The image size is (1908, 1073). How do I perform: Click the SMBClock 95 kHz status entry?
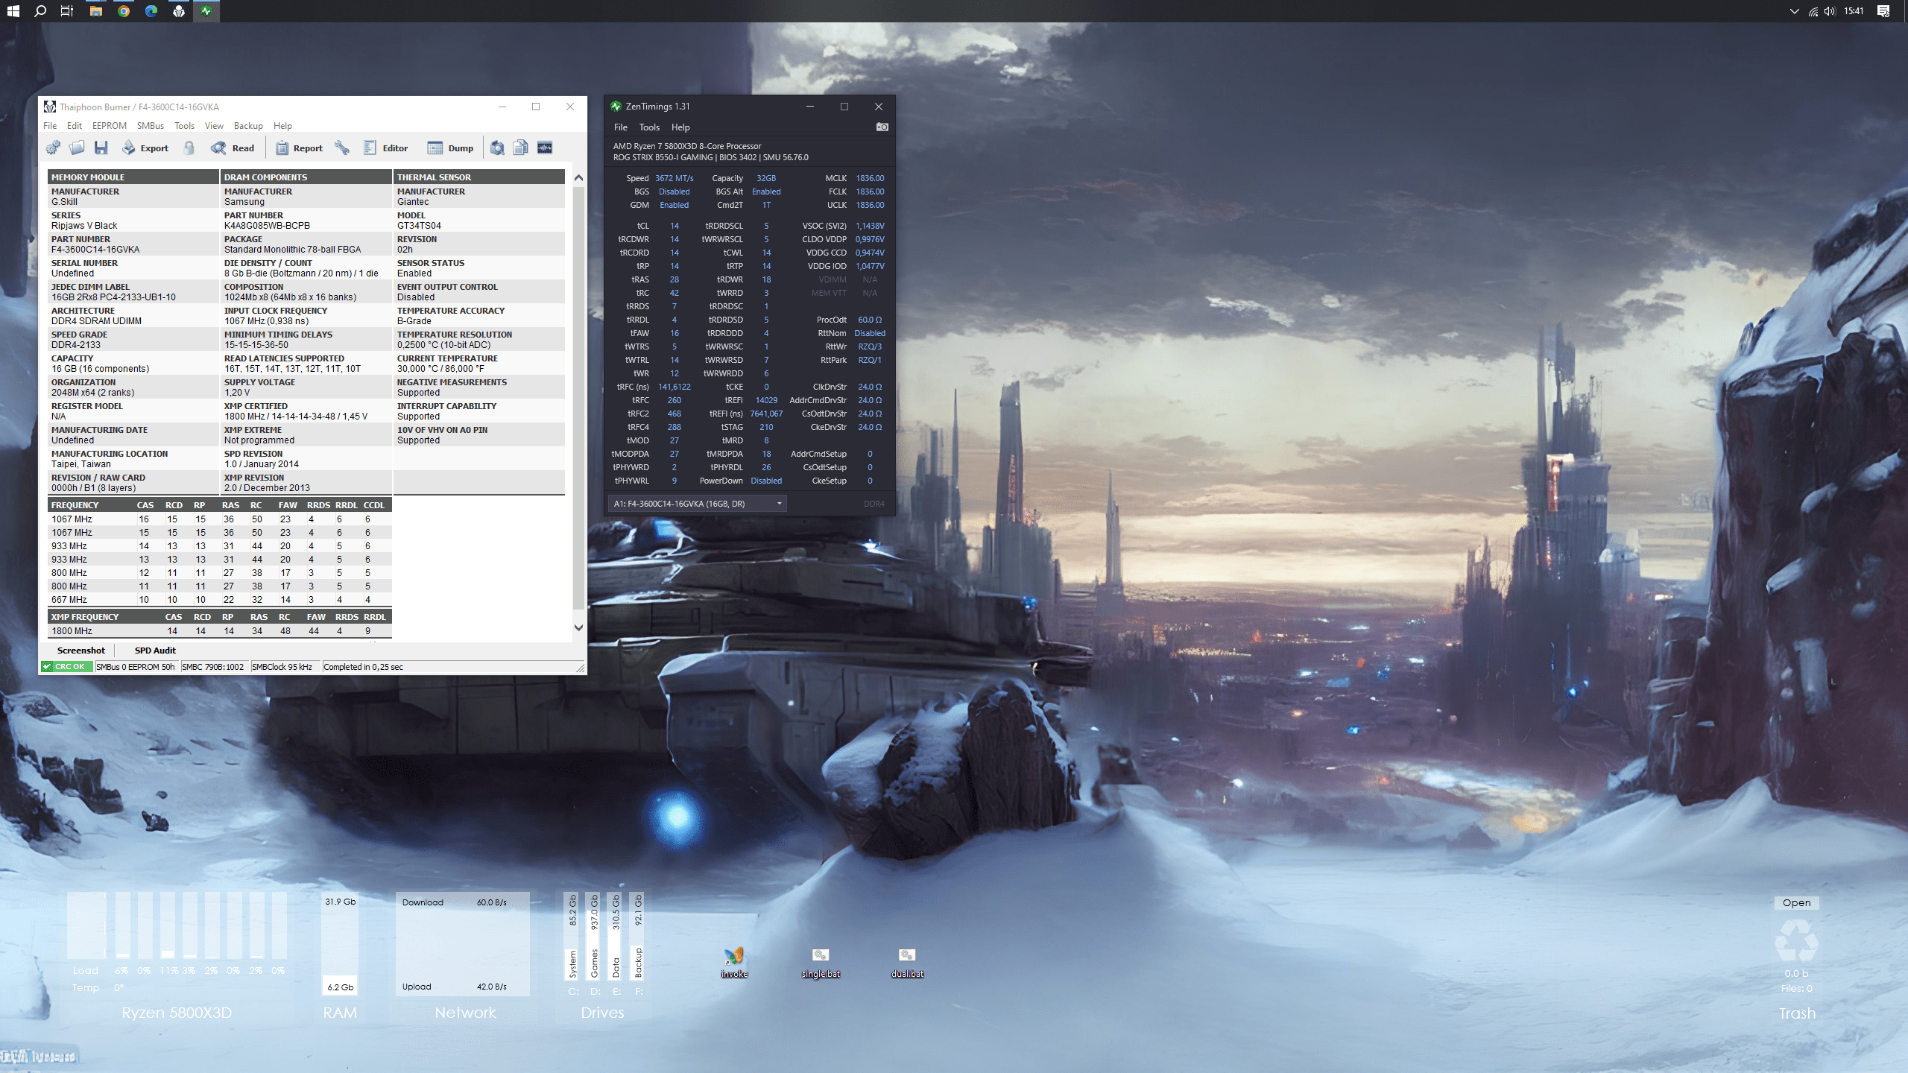tap(282, 667)
